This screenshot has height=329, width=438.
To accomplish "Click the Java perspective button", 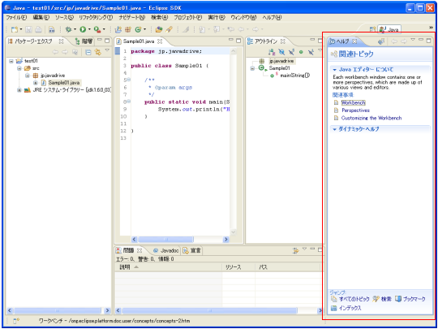I will point(389,29).
